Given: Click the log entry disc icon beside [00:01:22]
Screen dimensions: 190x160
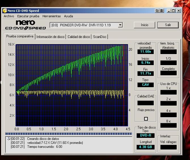Looking at the screenshot, I should (8, 138).
